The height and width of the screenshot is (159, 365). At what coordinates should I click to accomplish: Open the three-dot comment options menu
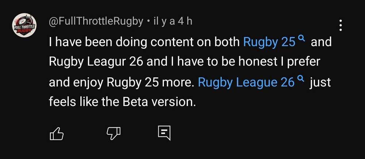(341, 25)
